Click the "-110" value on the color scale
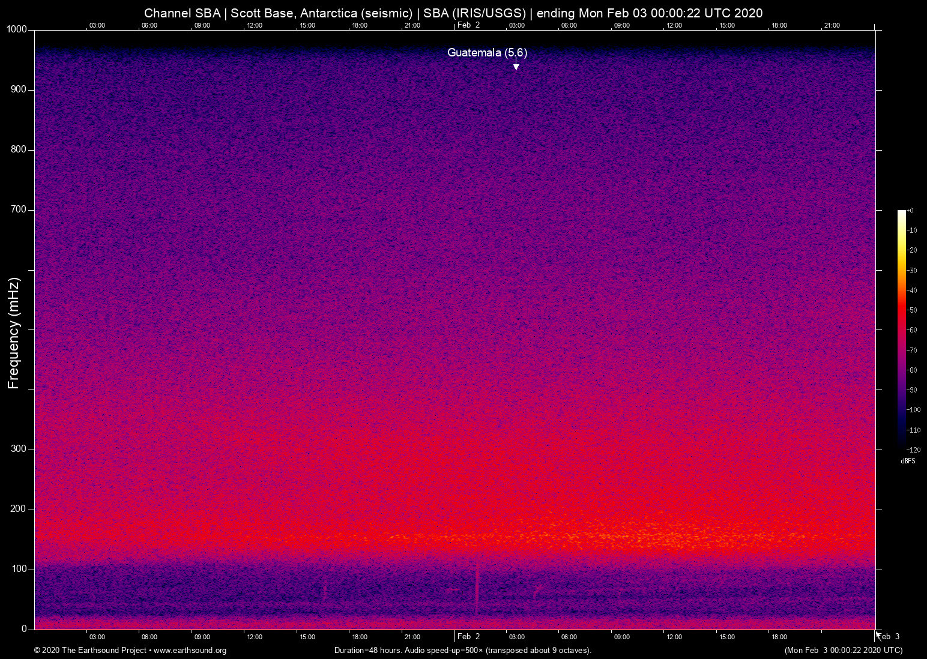This screenshot has height=659, width=927. (x=913, y=430)
